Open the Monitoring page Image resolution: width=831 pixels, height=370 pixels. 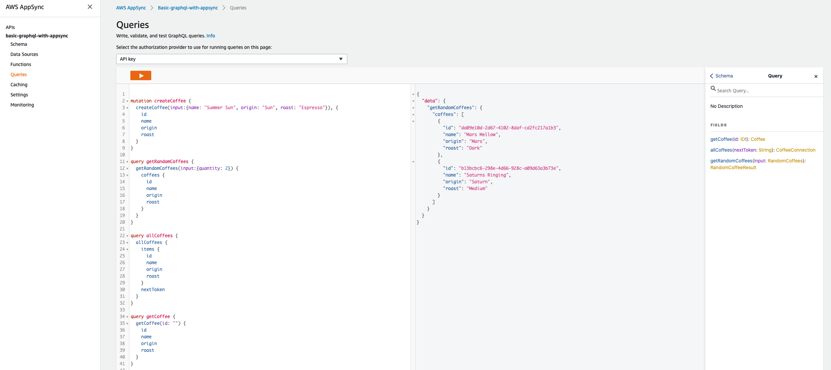tap(22, 105)
